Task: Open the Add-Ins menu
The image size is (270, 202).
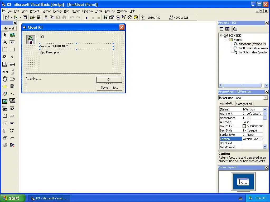Action: coord(109,11)
